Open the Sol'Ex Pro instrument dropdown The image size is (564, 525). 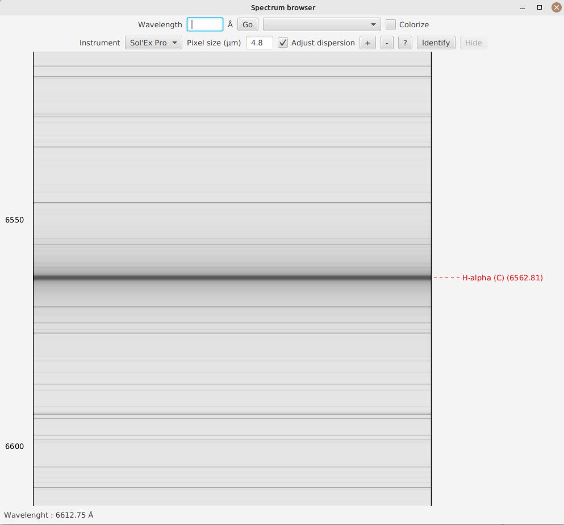[153, 43]
